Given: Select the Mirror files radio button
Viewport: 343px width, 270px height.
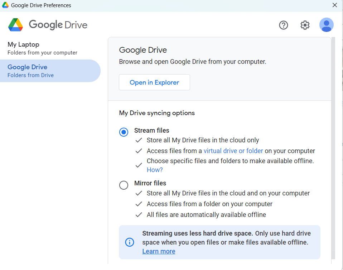Looking at the screenshot, I should [x=124, y=185].
